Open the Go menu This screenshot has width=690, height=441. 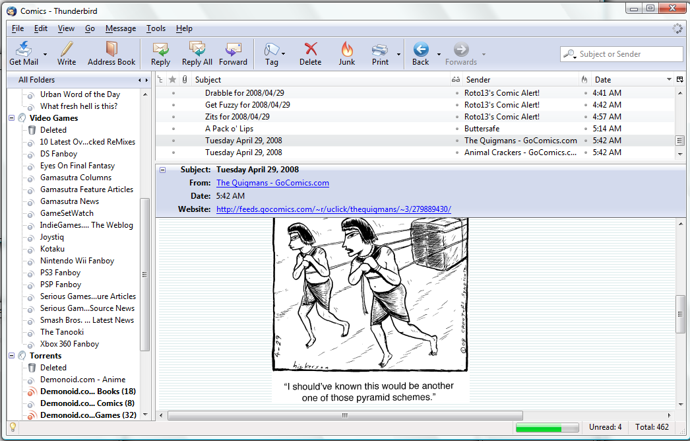90,28
